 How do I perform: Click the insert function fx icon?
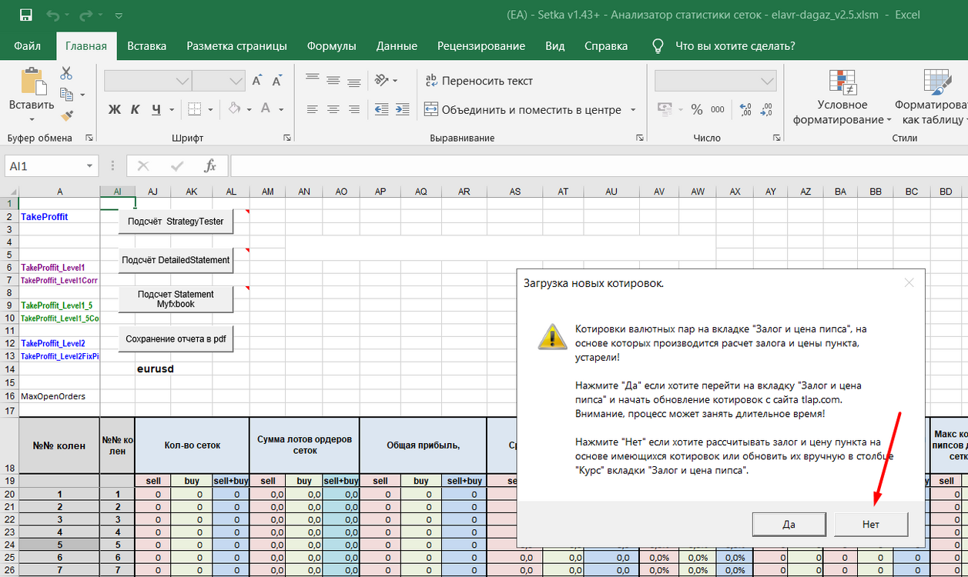pyautogui.click(x=209, y=166)
